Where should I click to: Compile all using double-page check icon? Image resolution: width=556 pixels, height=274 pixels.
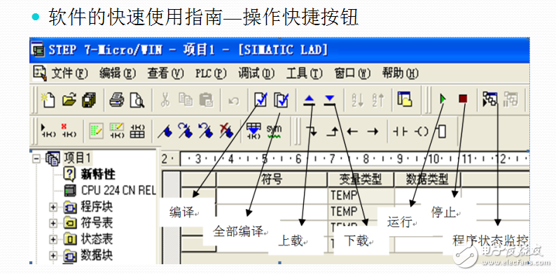coord(282,100)
